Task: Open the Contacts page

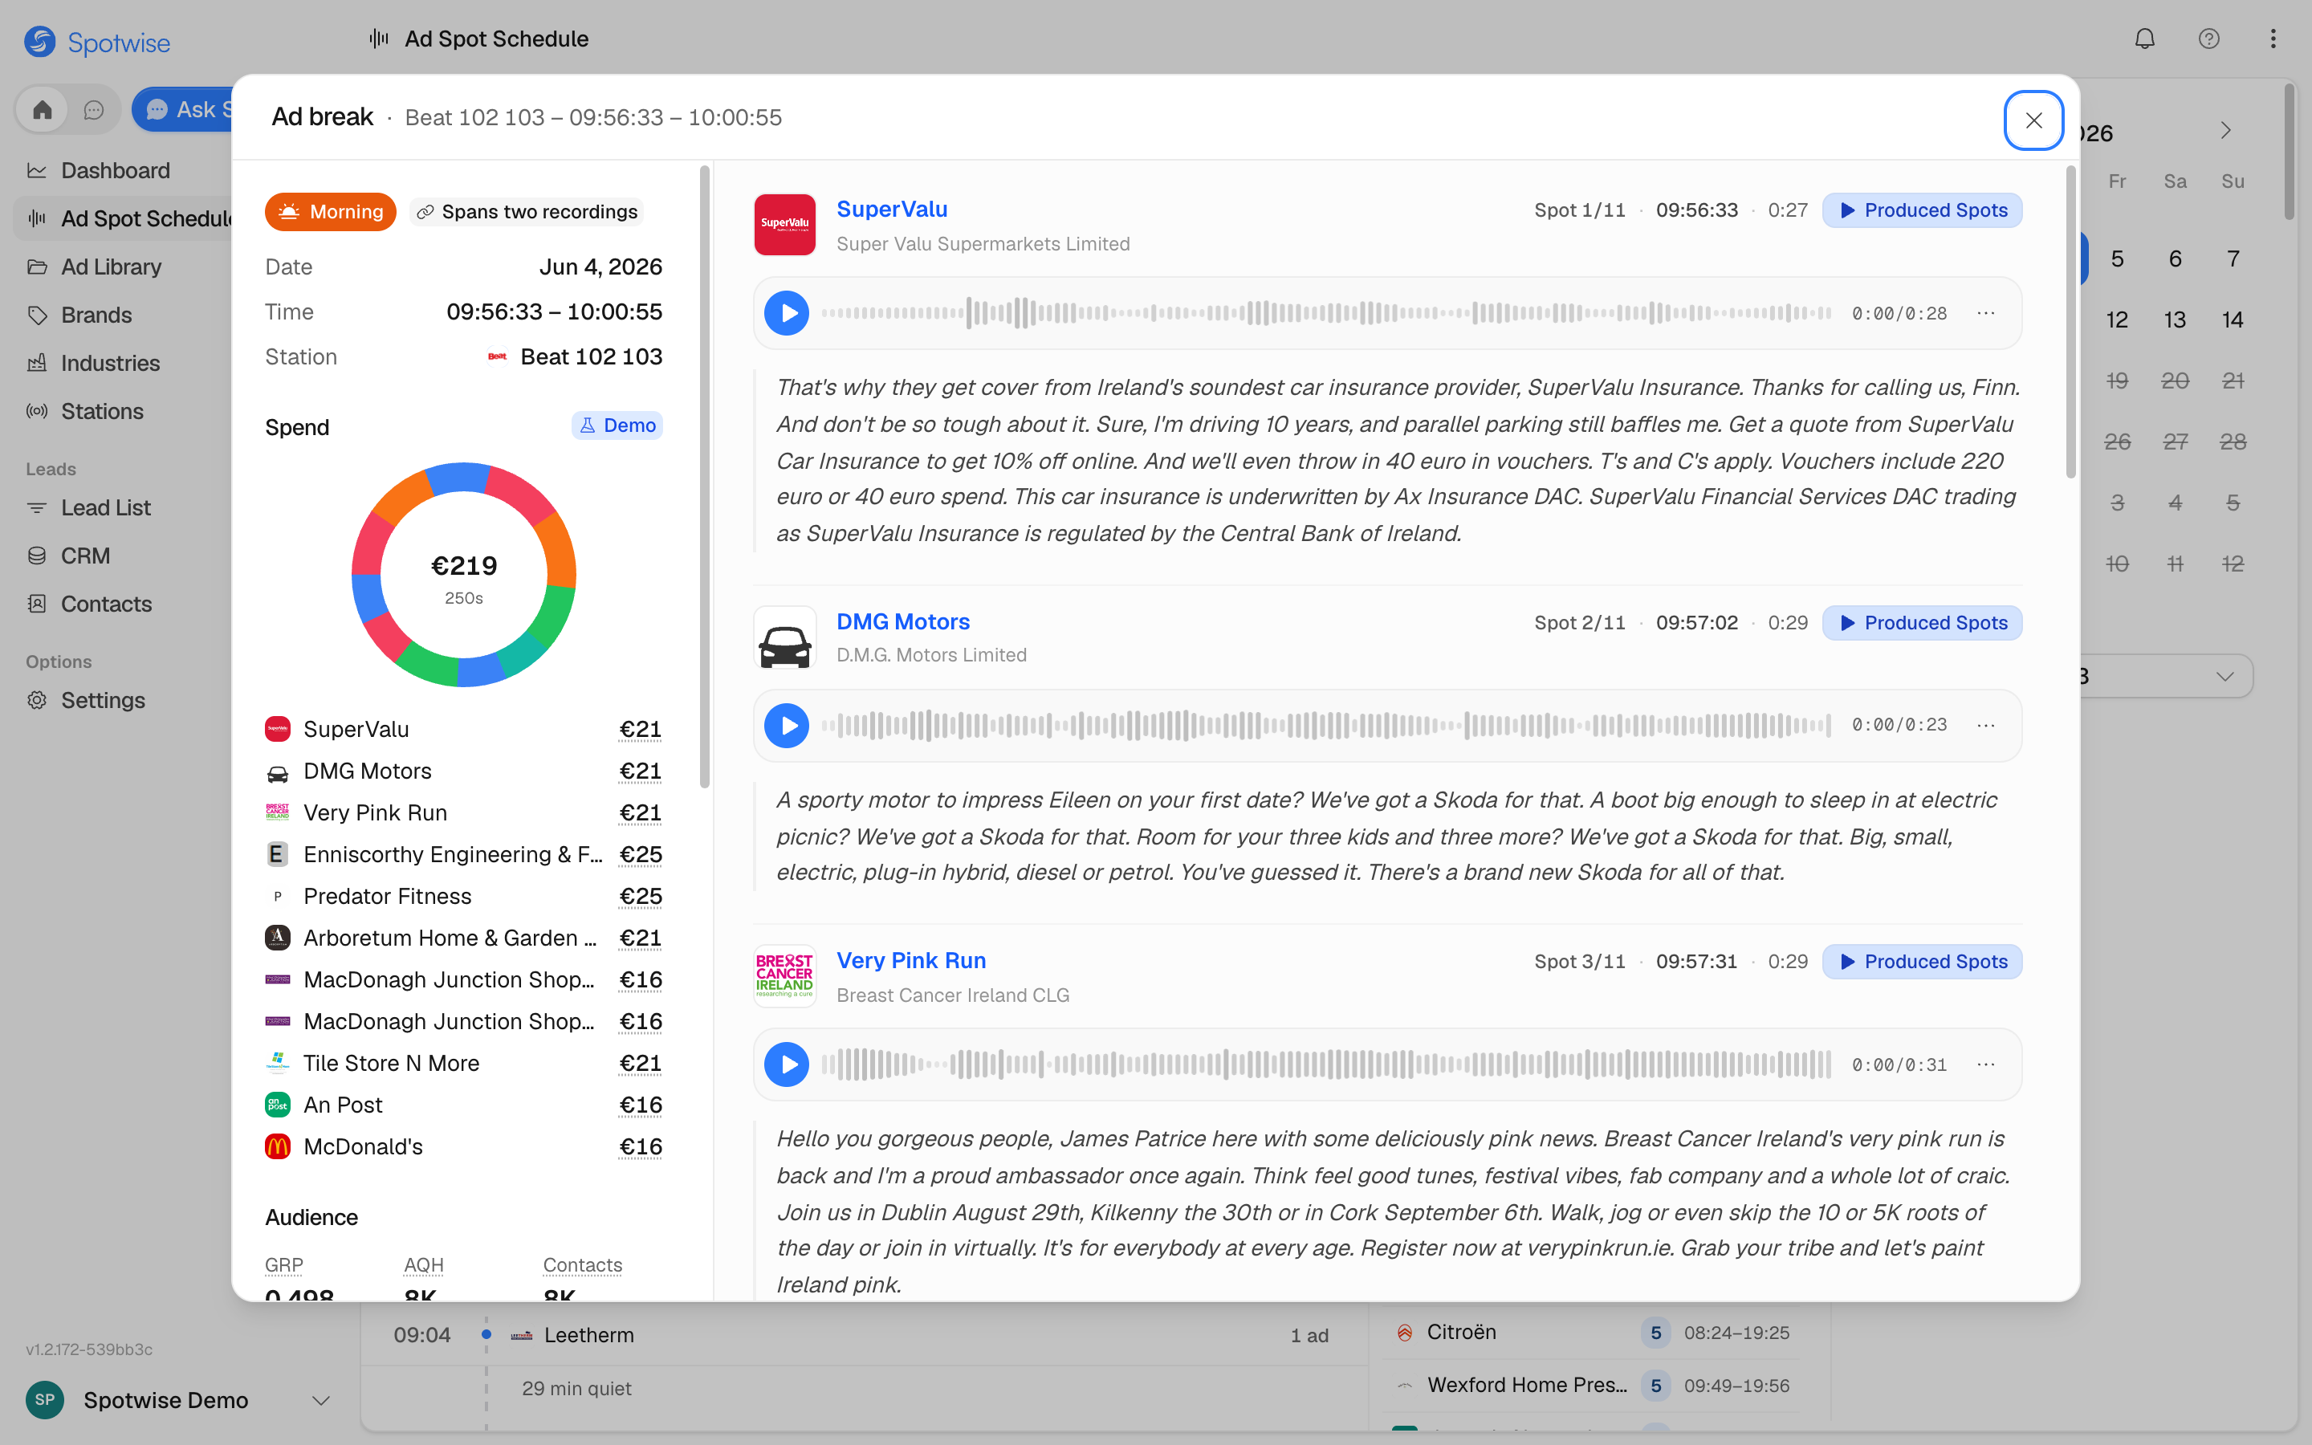Action: (x=106, y=605)
